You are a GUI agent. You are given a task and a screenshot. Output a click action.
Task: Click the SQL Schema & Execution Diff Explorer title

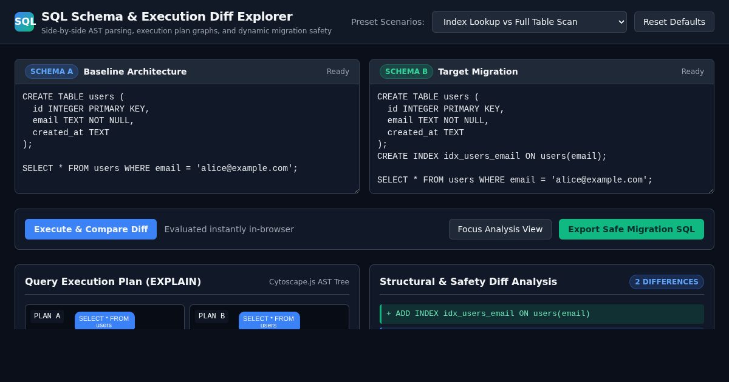click(x=167, y=16)
